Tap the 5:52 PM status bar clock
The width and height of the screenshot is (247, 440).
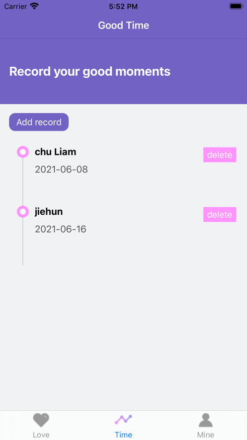click(123, 6)
